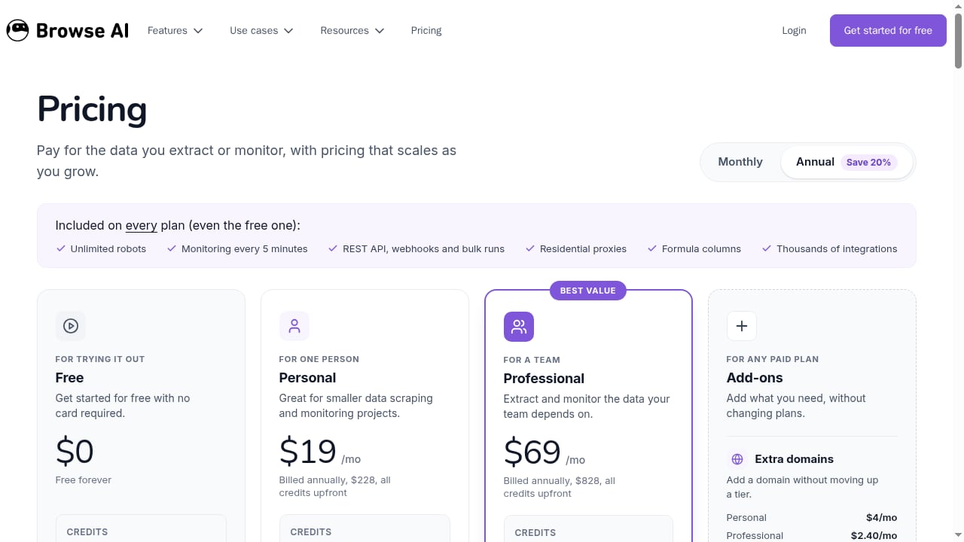The width and height of the screenshot is (964, 542).
Task: Click the checkmark beside Residential proxies
Action: (530, 248)
